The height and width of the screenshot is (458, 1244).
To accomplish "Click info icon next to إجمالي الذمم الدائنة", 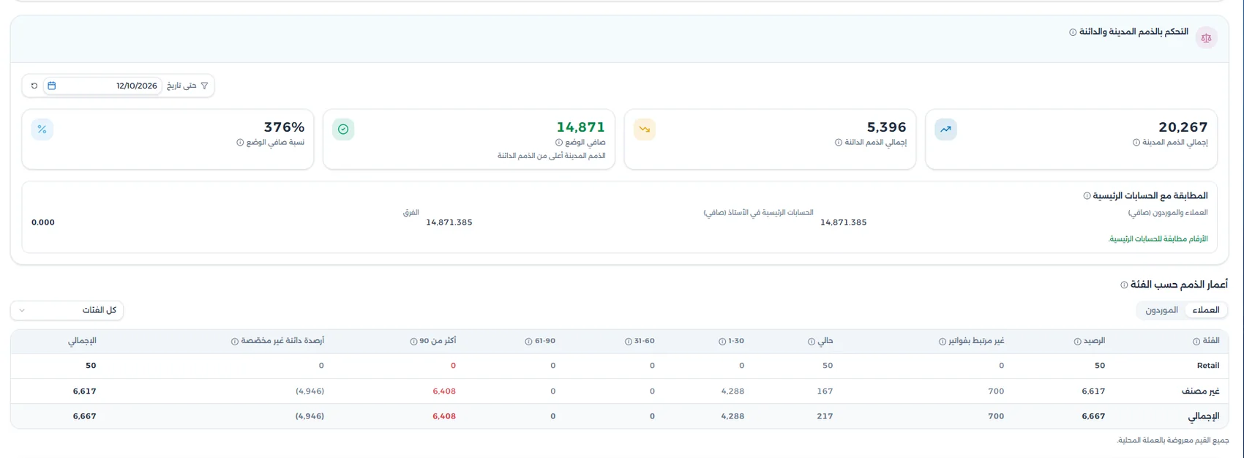I will click(839, 143).
